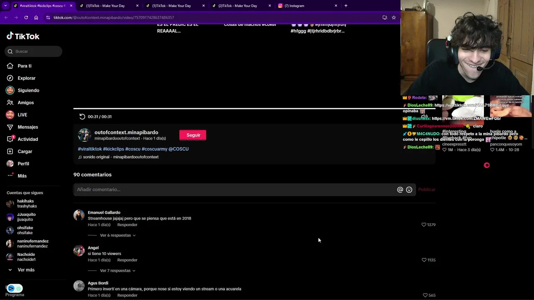Click the replay video icon
Viewport: 534px width, 300px height.
coord(82,117)
